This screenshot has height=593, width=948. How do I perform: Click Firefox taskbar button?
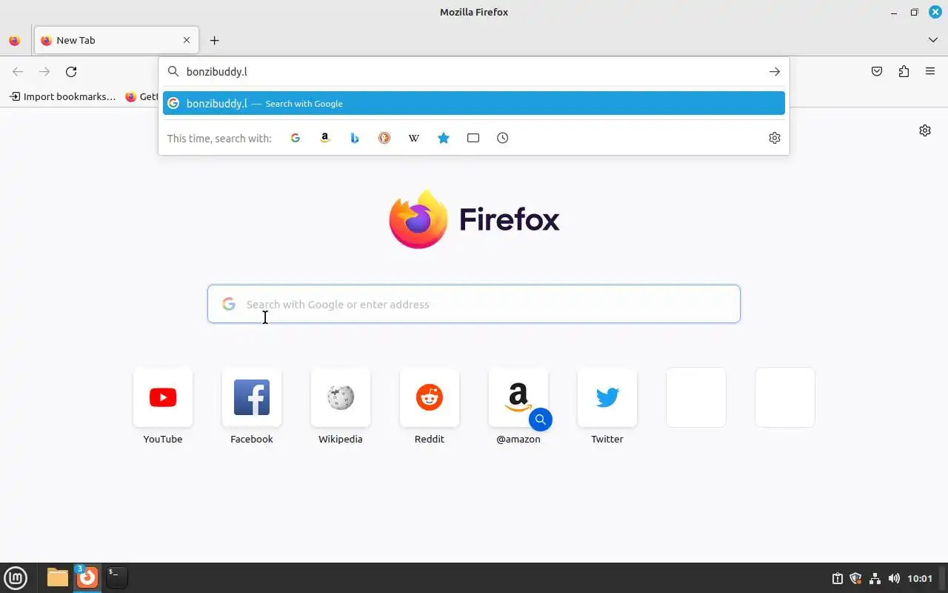pos(87,577)
